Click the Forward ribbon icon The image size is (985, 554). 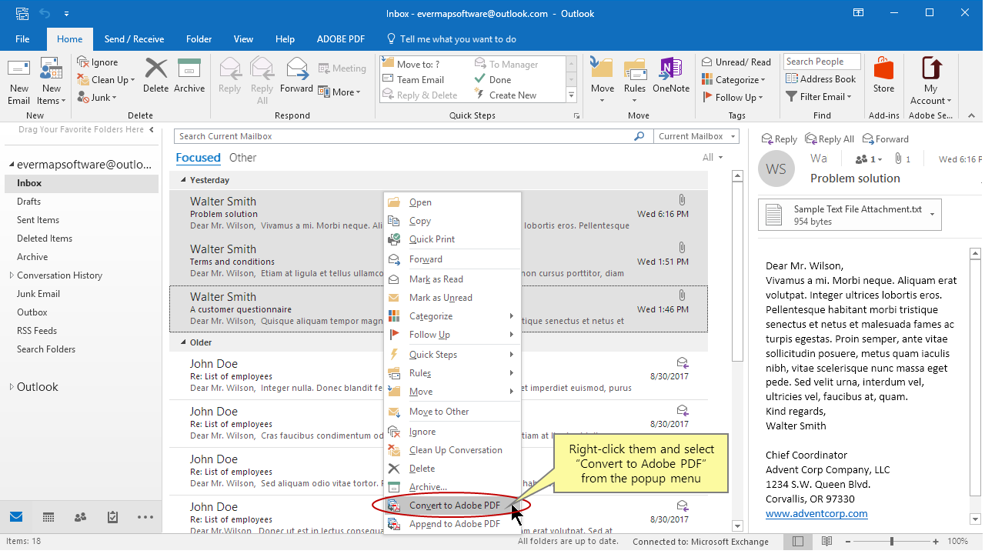[x=297, y=69]
